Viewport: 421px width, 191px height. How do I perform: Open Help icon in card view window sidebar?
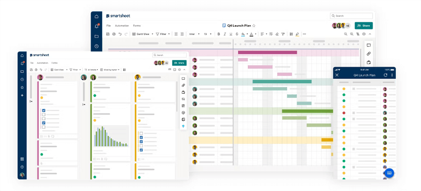click(x=22, y=167)
